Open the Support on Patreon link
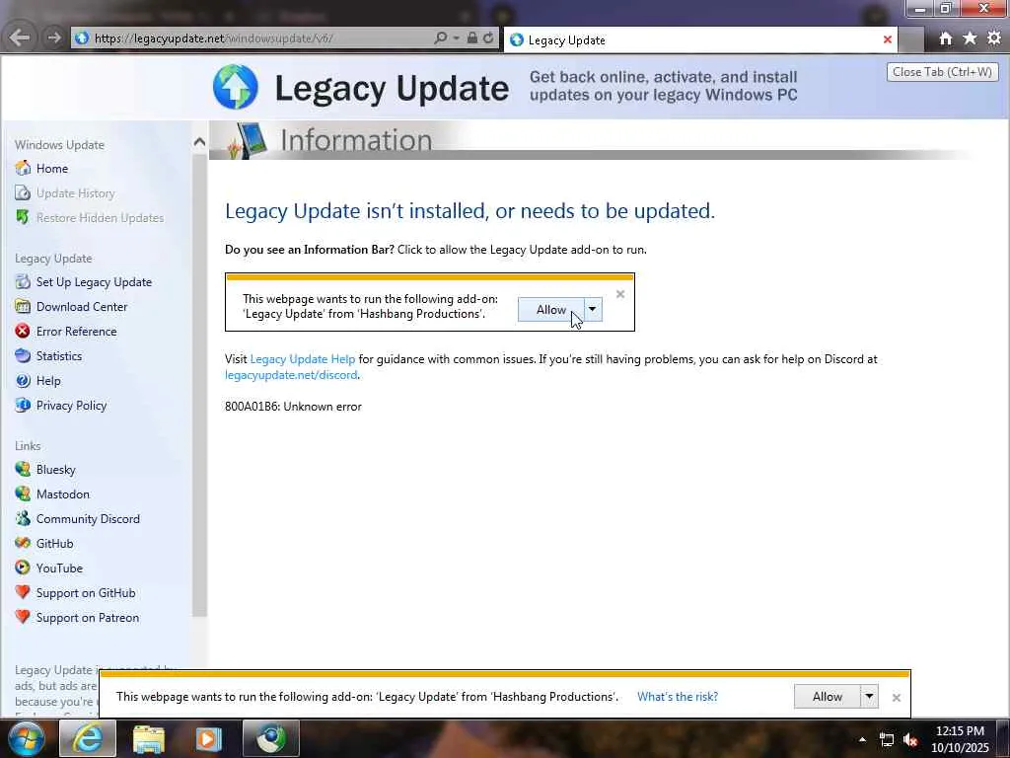The image size is (1010, 758). click(x=88, y=617)
